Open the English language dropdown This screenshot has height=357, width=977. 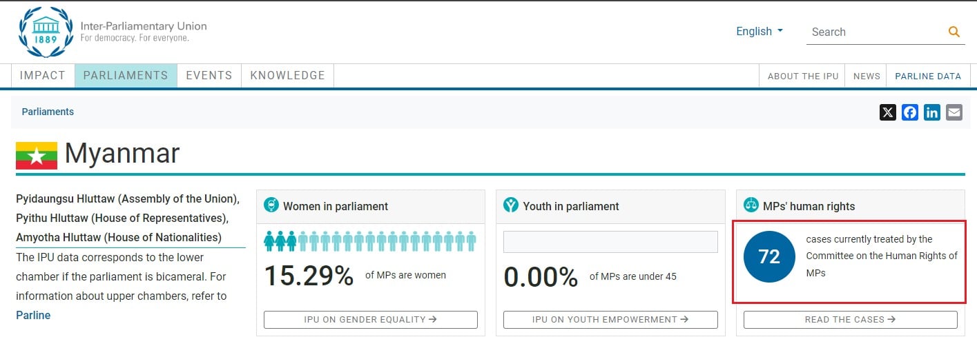760,32
